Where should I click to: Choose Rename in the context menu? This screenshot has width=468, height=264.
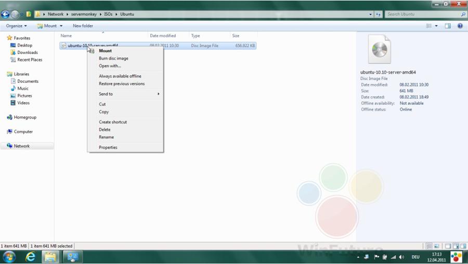coord(106,137)
